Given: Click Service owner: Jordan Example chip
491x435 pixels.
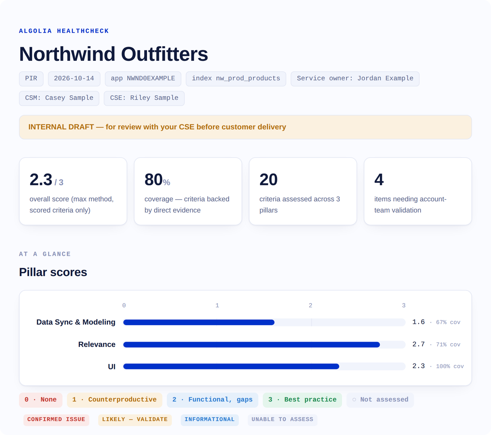Looking at the screenshot, I should [x=355, y=79].
